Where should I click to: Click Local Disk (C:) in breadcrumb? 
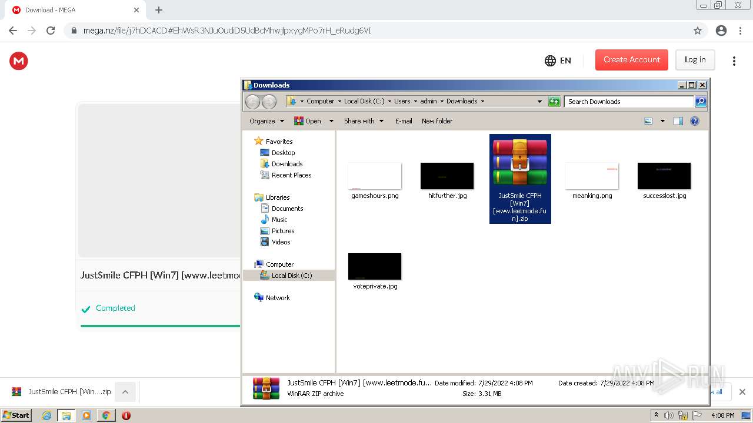[x=364, y=101]
